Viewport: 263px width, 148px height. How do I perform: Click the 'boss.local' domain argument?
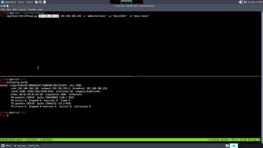141,16
